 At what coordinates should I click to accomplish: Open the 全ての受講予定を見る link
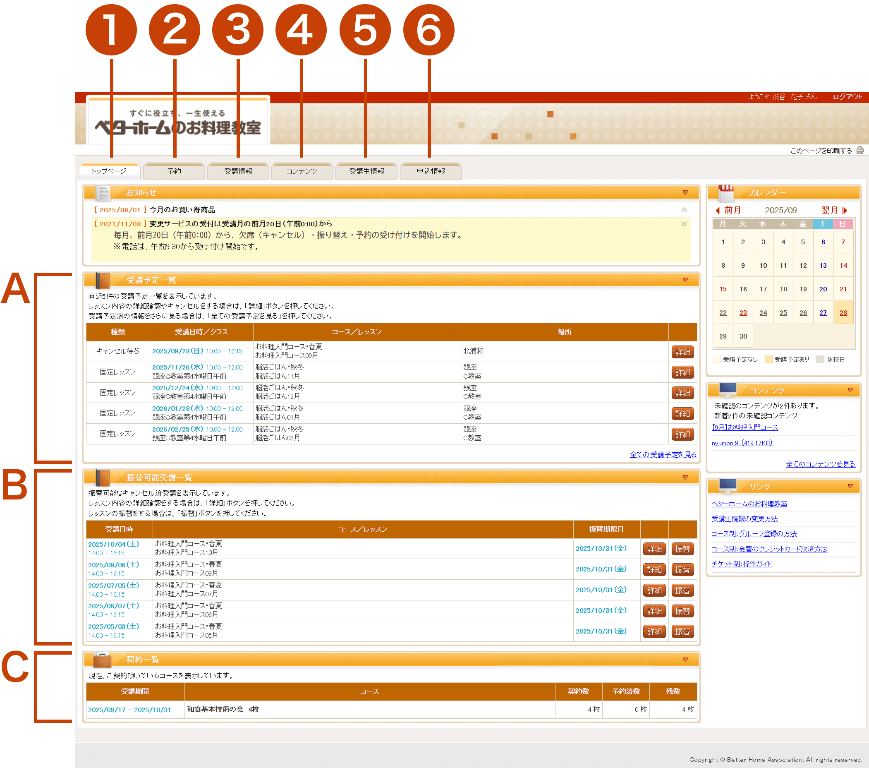pos(663,455)
